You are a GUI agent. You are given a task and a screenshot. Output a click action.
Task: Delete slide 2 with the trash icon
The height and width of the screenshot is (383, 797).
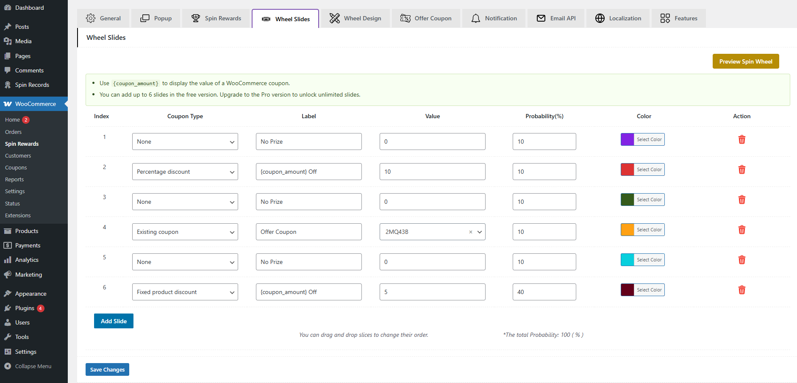point(742,169)
